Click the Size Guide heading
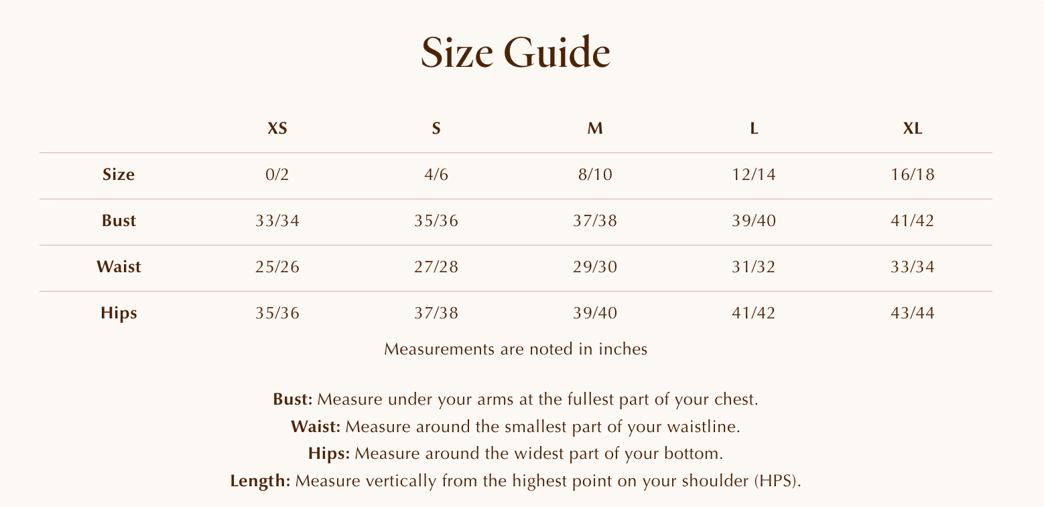 [515, 54]
